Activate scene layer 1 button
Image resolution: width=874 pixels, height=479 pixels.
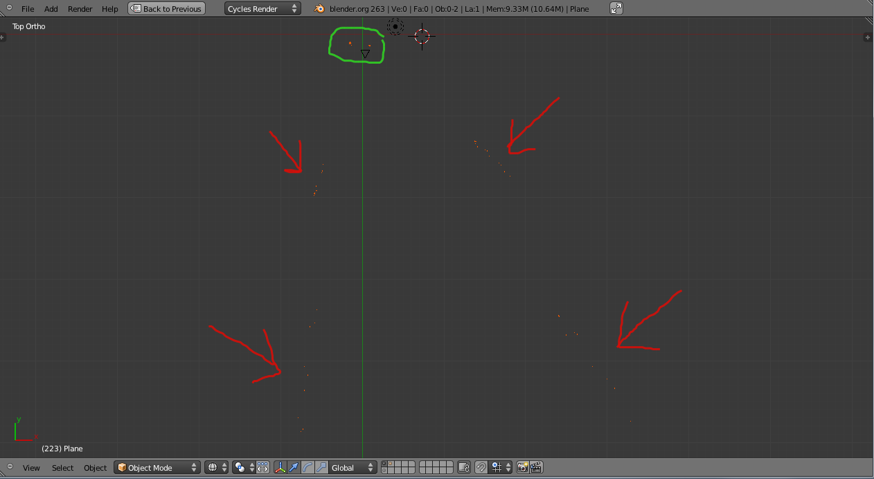(x=386, y=464)
